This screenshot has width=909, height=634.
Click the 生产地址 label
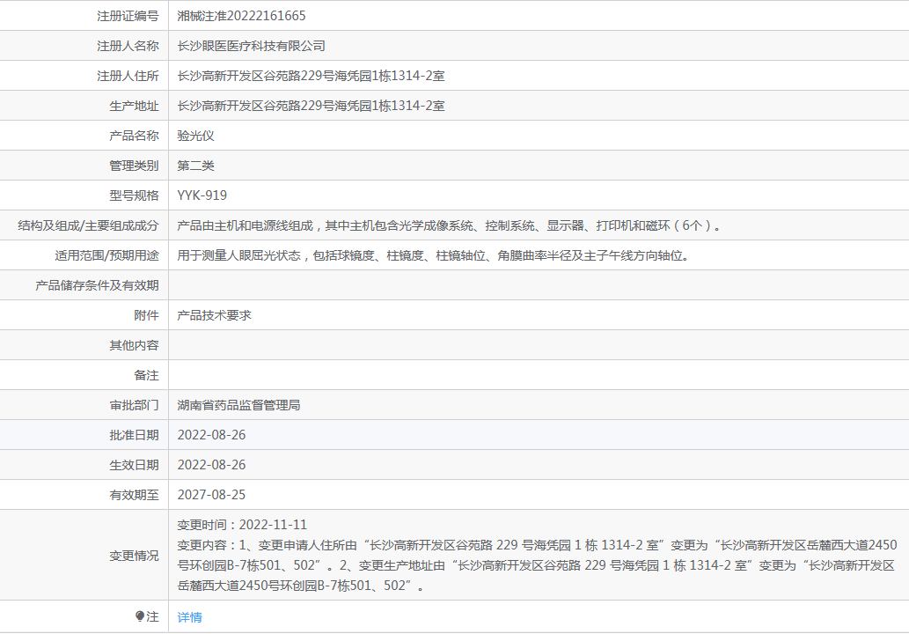click(134, 107)
